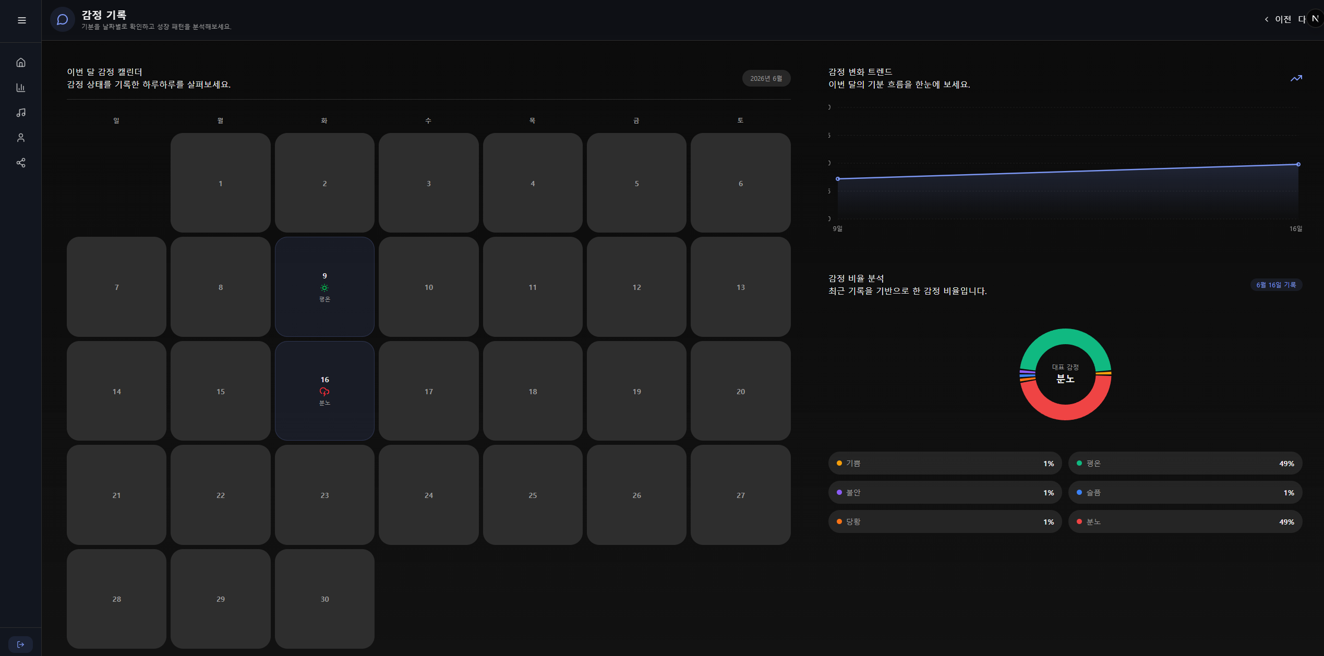The image size is (1324, 656).
Task: Click the share icon in the sidebar
Action: 21,163
